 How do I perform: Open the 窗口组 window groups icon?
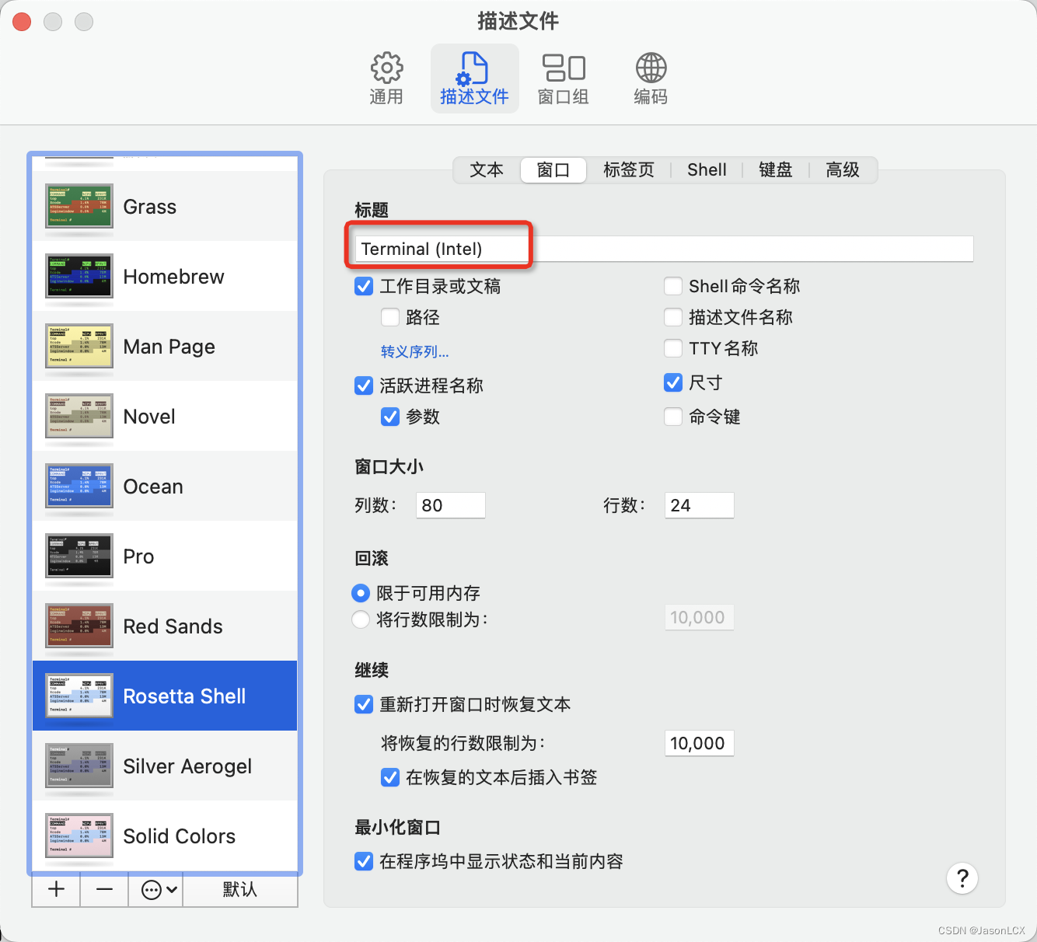563,77
